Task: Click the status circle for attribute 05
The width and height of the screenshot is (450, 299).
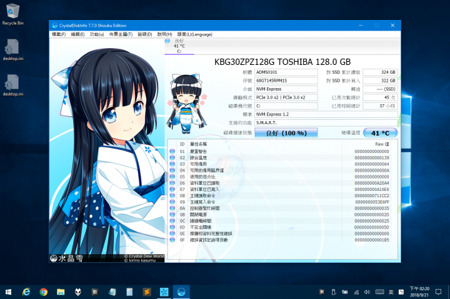Action: [172, 177]
